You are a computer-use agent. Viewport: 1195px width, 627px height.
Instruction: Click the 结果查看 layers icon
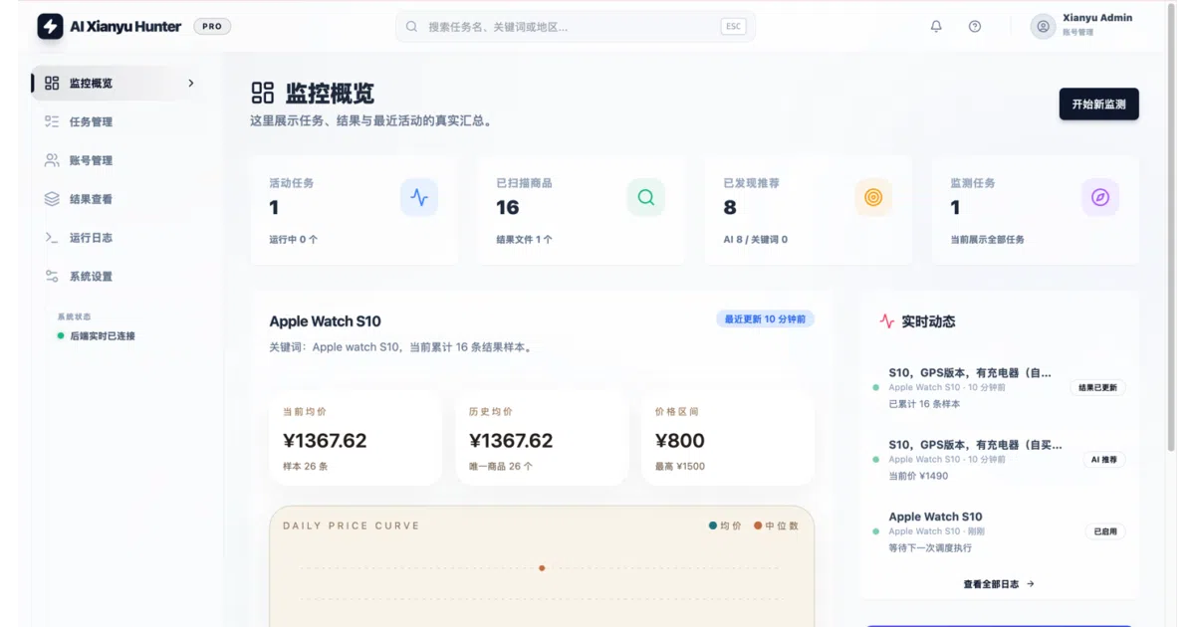[x=52, y=199]
